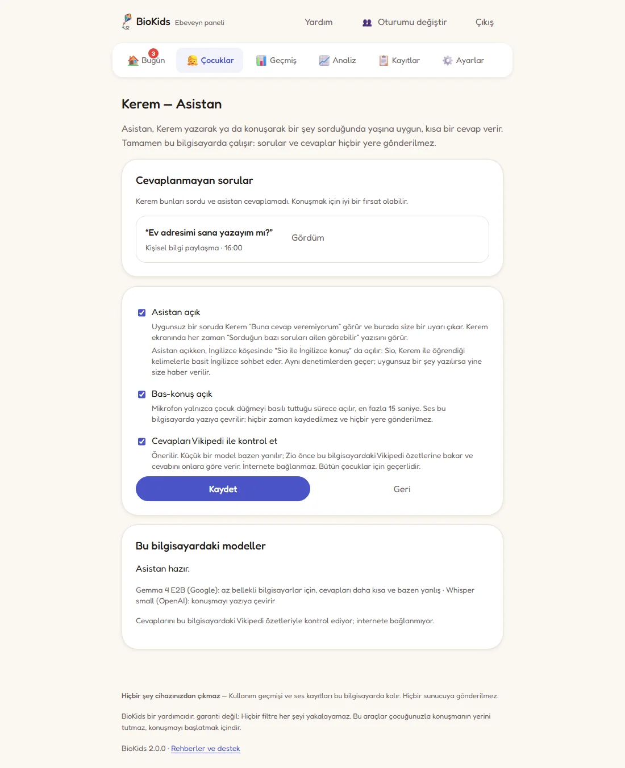Click the line graph icon for Analiz

324,60
